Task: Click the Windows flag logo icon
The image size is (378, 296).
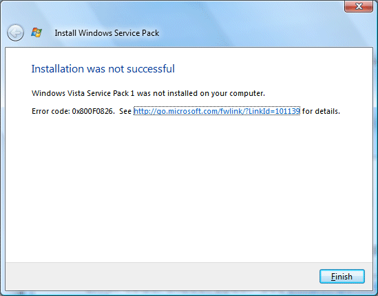Action: pos(36,32)
